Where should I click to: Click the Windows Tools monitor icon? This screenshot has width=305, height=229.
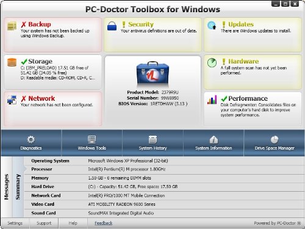(91, 140)
